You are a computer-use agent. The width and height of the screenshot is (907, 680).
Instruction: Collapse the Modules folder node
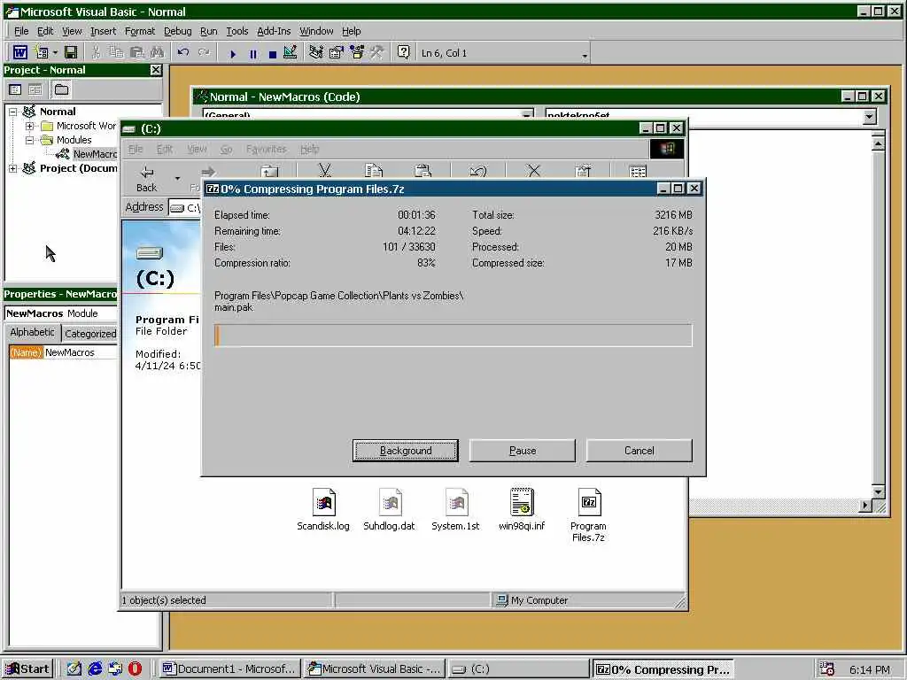(29, 140)
